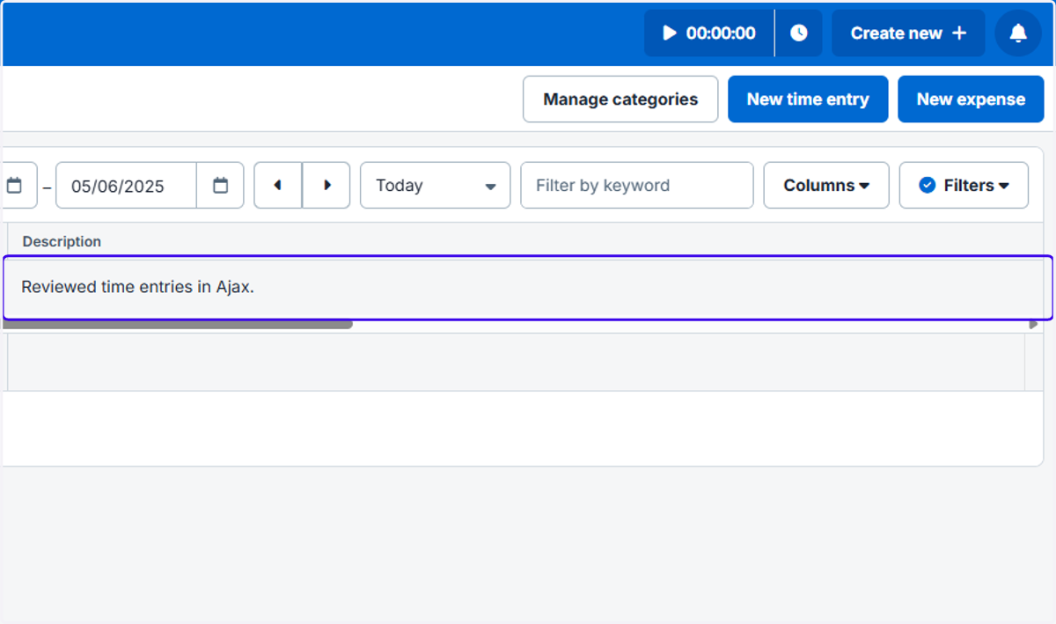This screenshot has width=1056, height=624.
Task: Go to next date range arrow
Action: pos(326,186)
